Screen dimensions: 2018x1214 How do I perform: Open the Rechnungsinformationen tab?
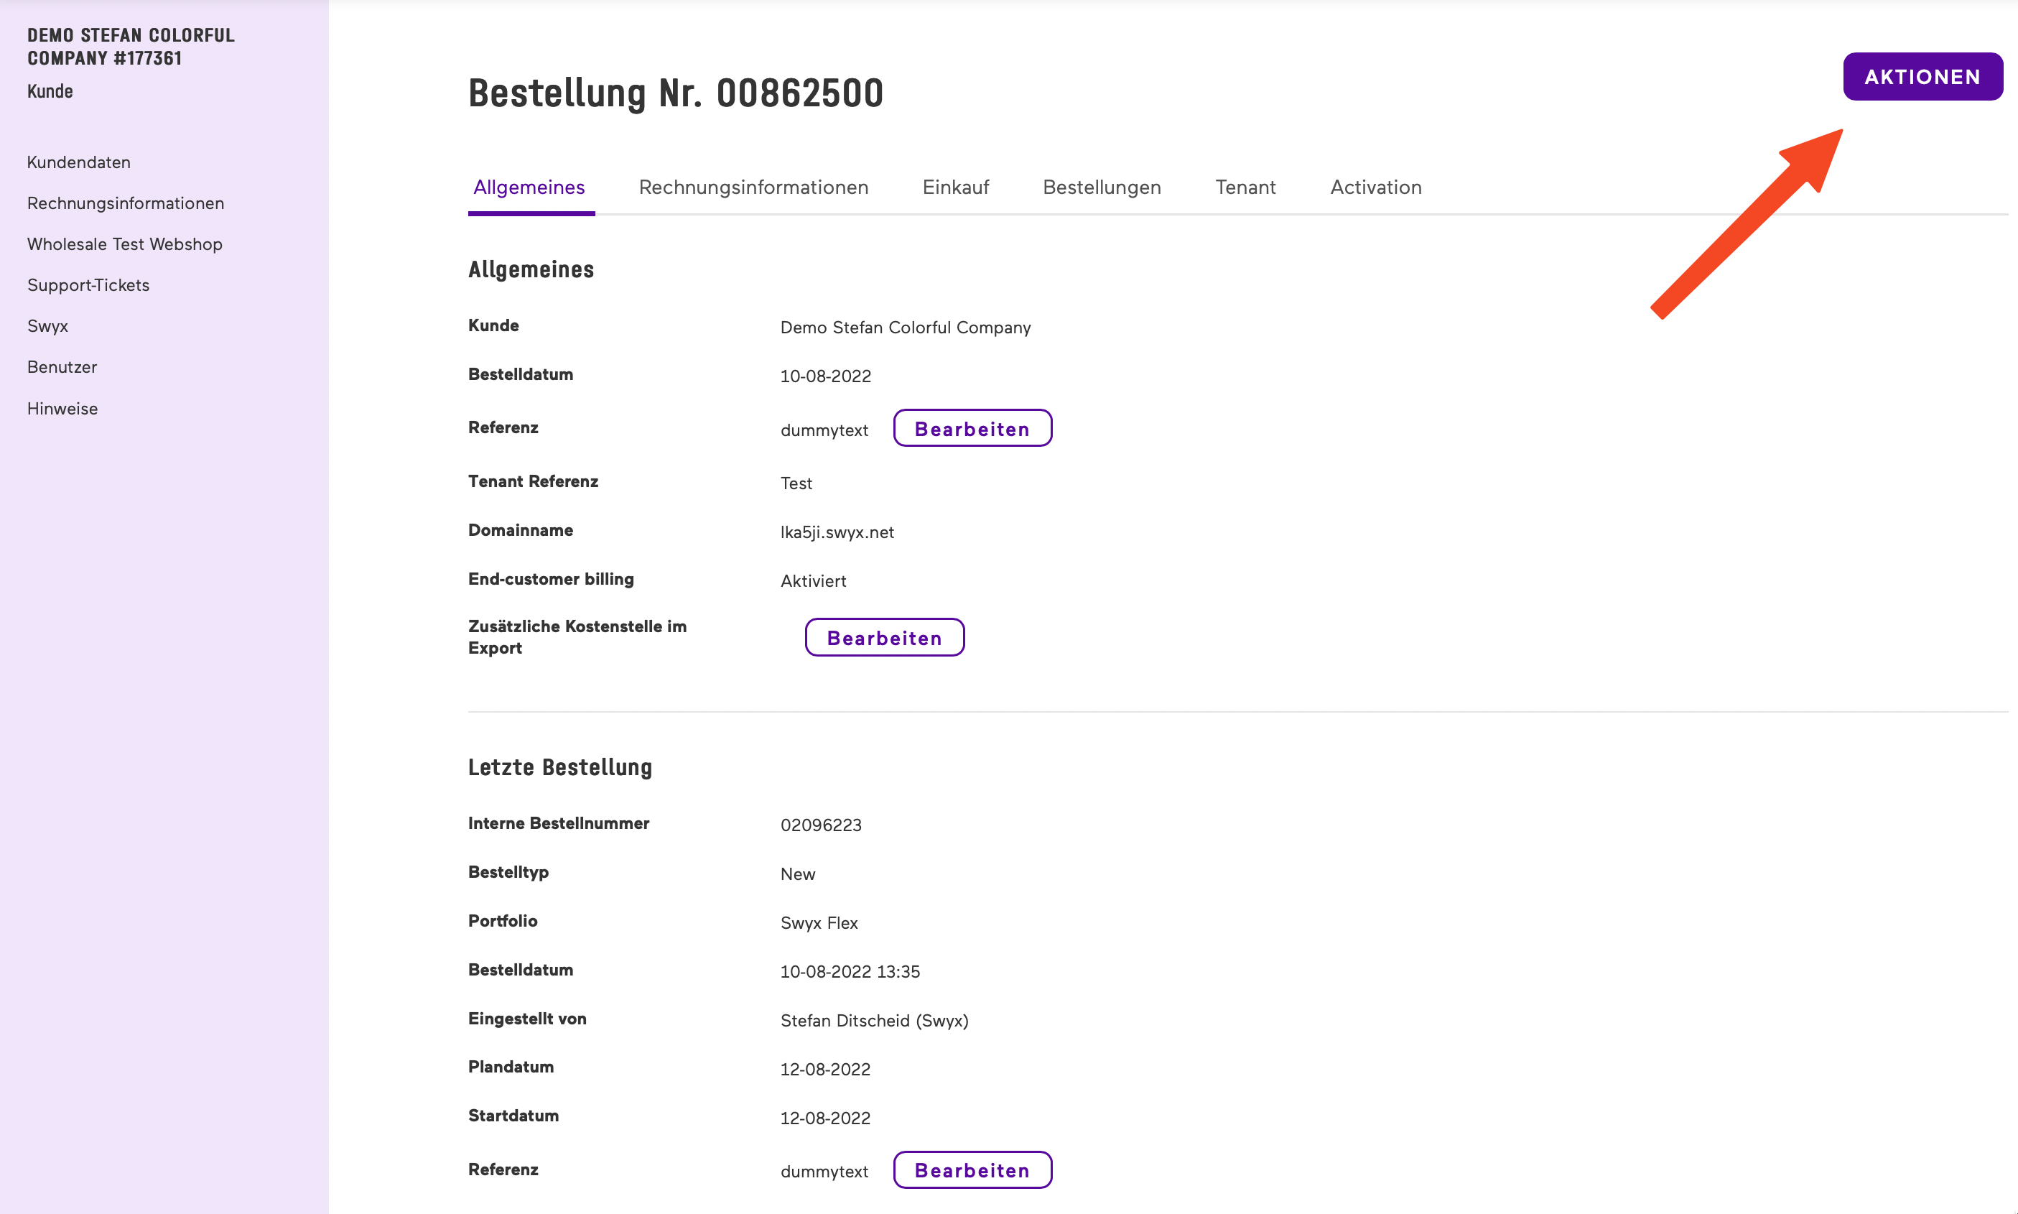point(753,187)
